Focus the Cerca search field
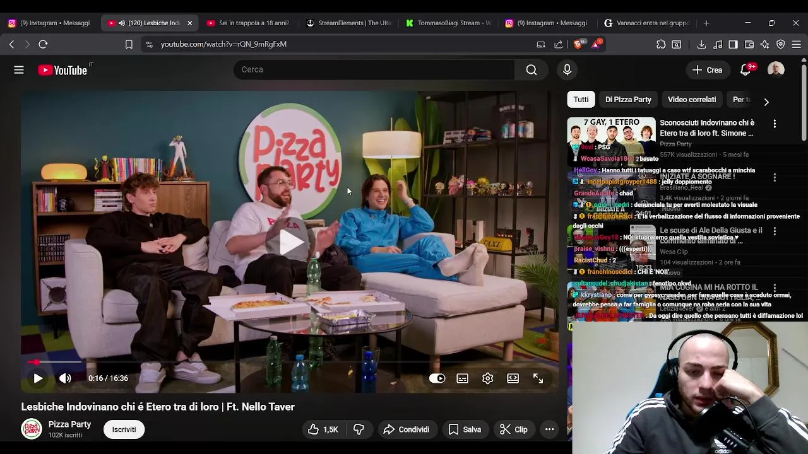Screen dimensions: 808x454 coord(374,69)
